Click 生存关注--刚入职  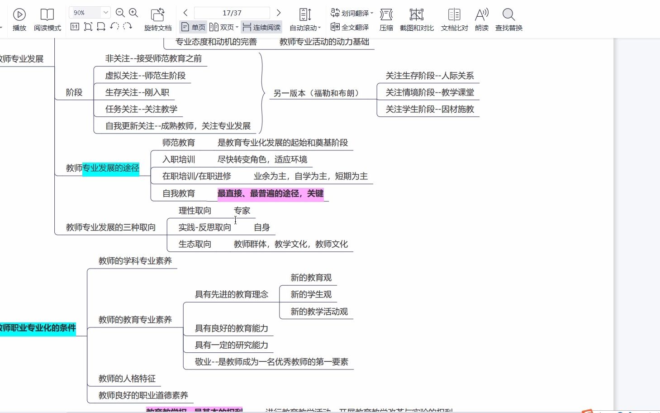click(137, 92)
